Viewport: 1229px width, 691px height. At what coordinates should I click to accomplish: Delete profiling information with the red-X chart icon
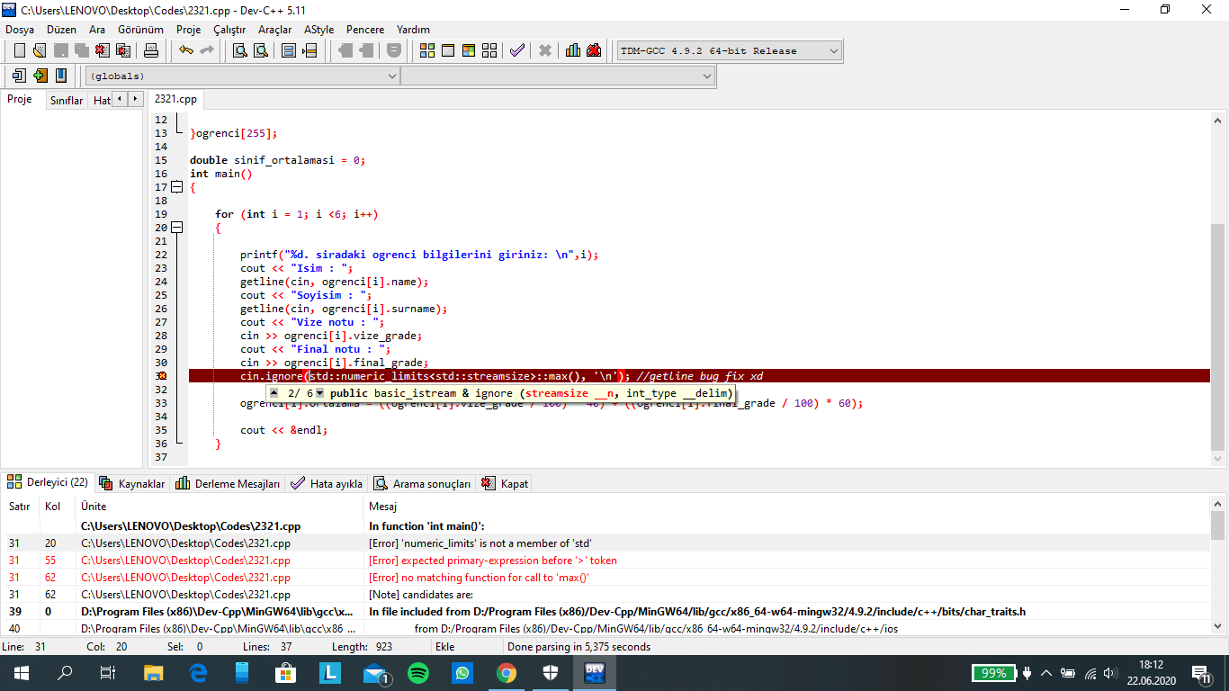(x=594, y=50)
